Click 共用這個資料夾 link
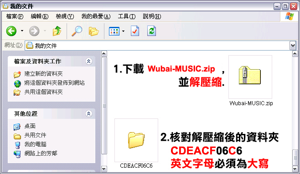 point(43,92)
